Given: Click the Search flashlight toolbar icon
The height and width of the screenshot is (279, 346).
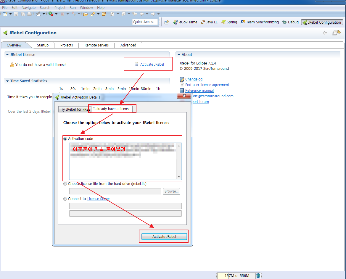Looking at the screenshot, I should (x=93, y=14).
